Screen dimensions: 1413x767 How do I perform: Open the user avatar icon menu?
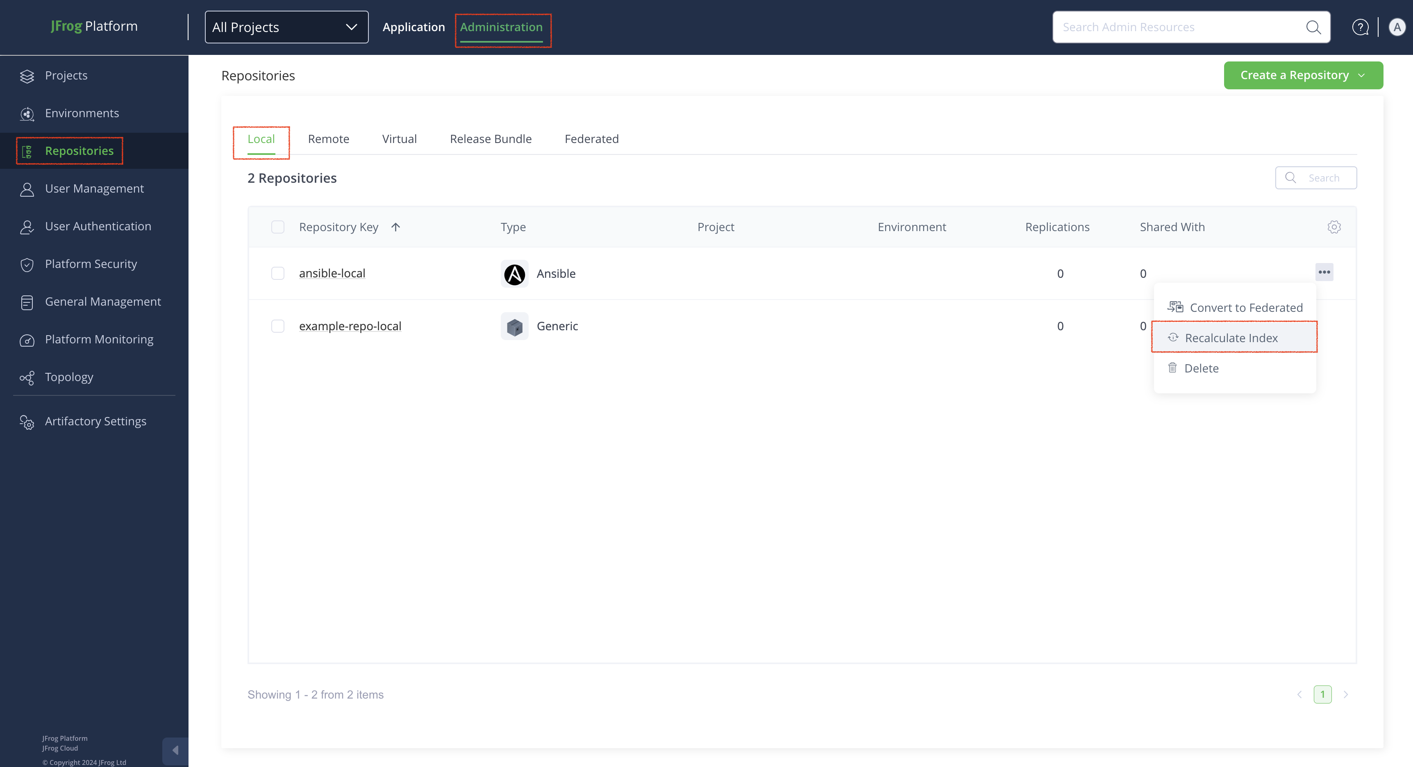[1397, 27]
